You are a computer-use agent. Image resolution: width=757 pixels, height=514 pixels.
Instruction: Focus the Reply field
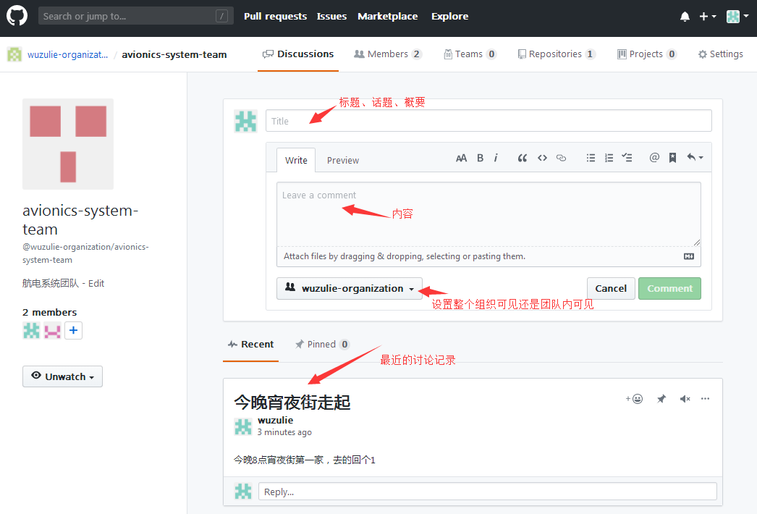488,492
